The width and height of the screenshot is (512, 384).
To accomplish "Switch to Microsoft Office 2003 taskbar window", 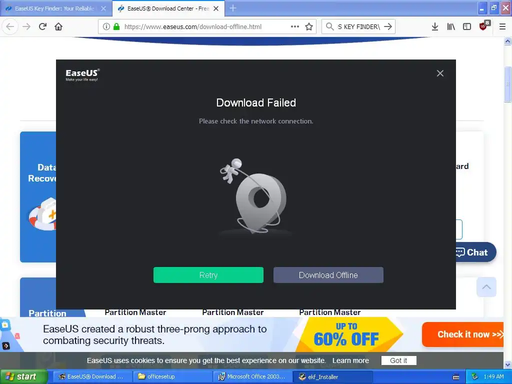I will pyautogui.click(x=253, y=376).
